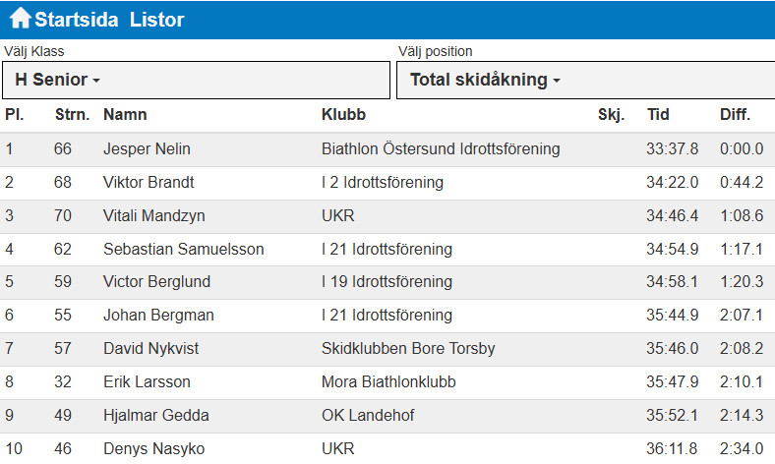This screenshot has height=464, width=775.
Task: Click the Namn column header
Action: [x=125, y=115]
